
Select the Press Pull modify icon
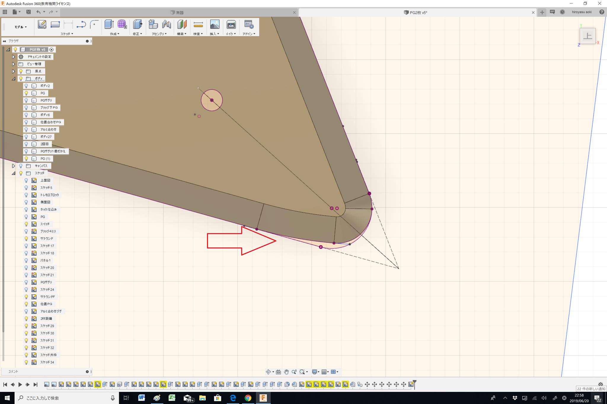click(137, 25)
